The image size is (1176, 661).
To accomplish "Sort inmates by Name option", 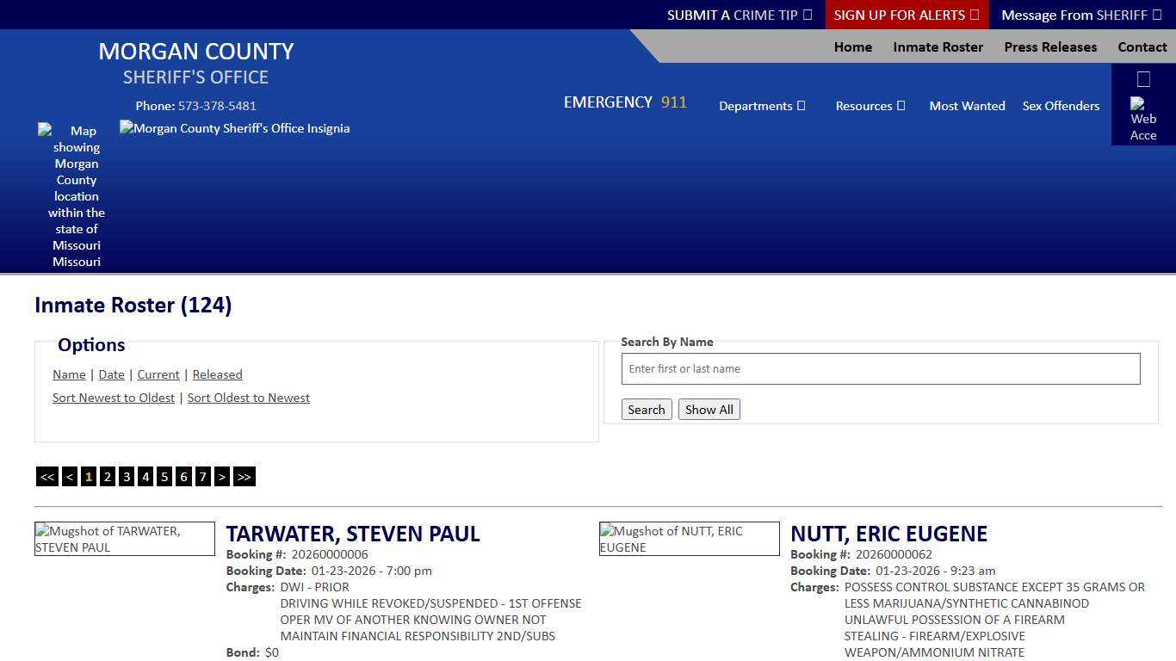I will pos(69,374).
